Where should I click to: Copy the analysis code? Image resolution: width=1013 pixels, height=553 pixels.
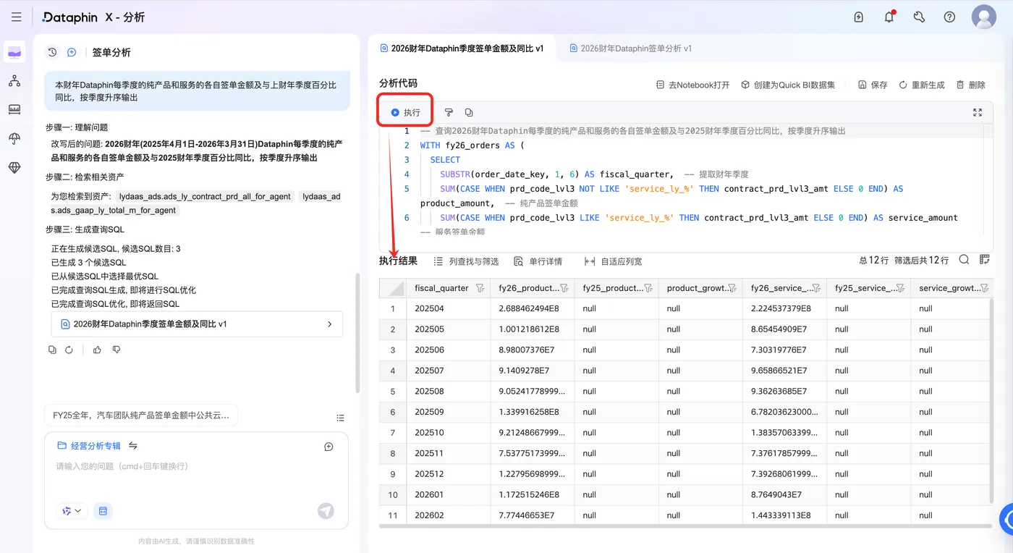click(x=469, y=112)
